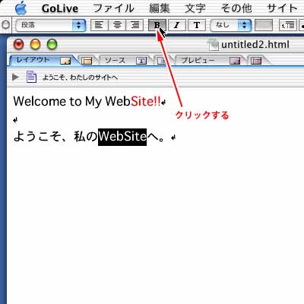Click the numbered list icon
The image size is (304, 304).
point(288,25)
